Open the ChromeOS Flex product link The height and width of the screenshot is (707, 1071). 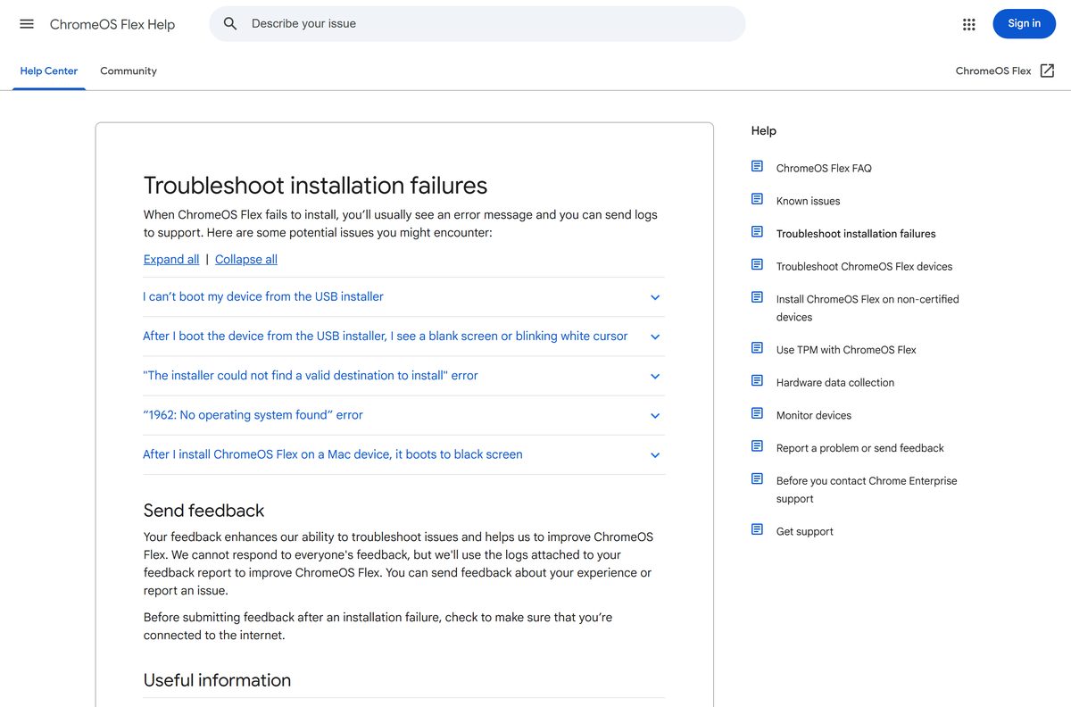[x=993, y=71]
